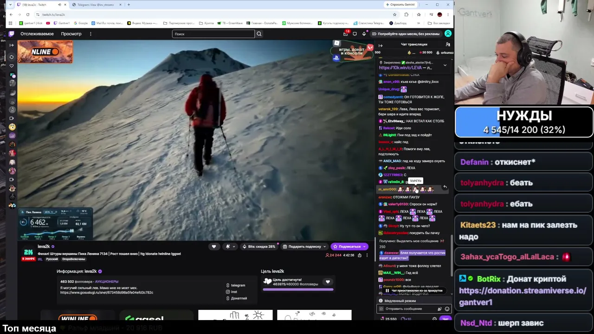Click the АУКЦИОНЕРЫ team link
The height and width of the screenshot is (334, 594).
pyautogui.click(x=107, y=282)
